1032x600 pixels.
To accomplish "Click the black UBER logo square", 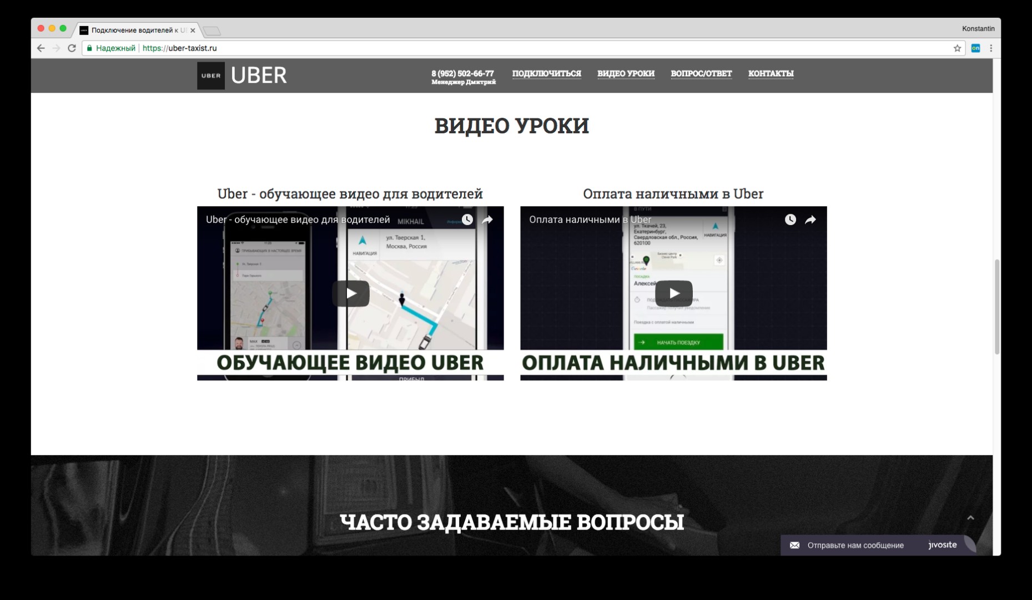I will (x=211, y=76).
